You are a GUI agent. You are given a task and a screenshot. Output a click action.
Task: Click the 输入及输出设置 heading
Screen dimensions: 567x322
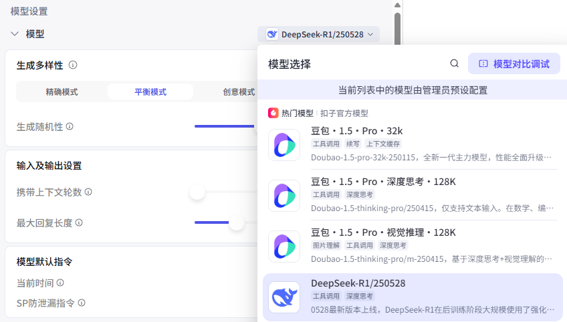coord(49,166)
